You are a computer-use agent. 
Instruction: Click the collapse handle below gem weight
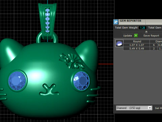146,32
